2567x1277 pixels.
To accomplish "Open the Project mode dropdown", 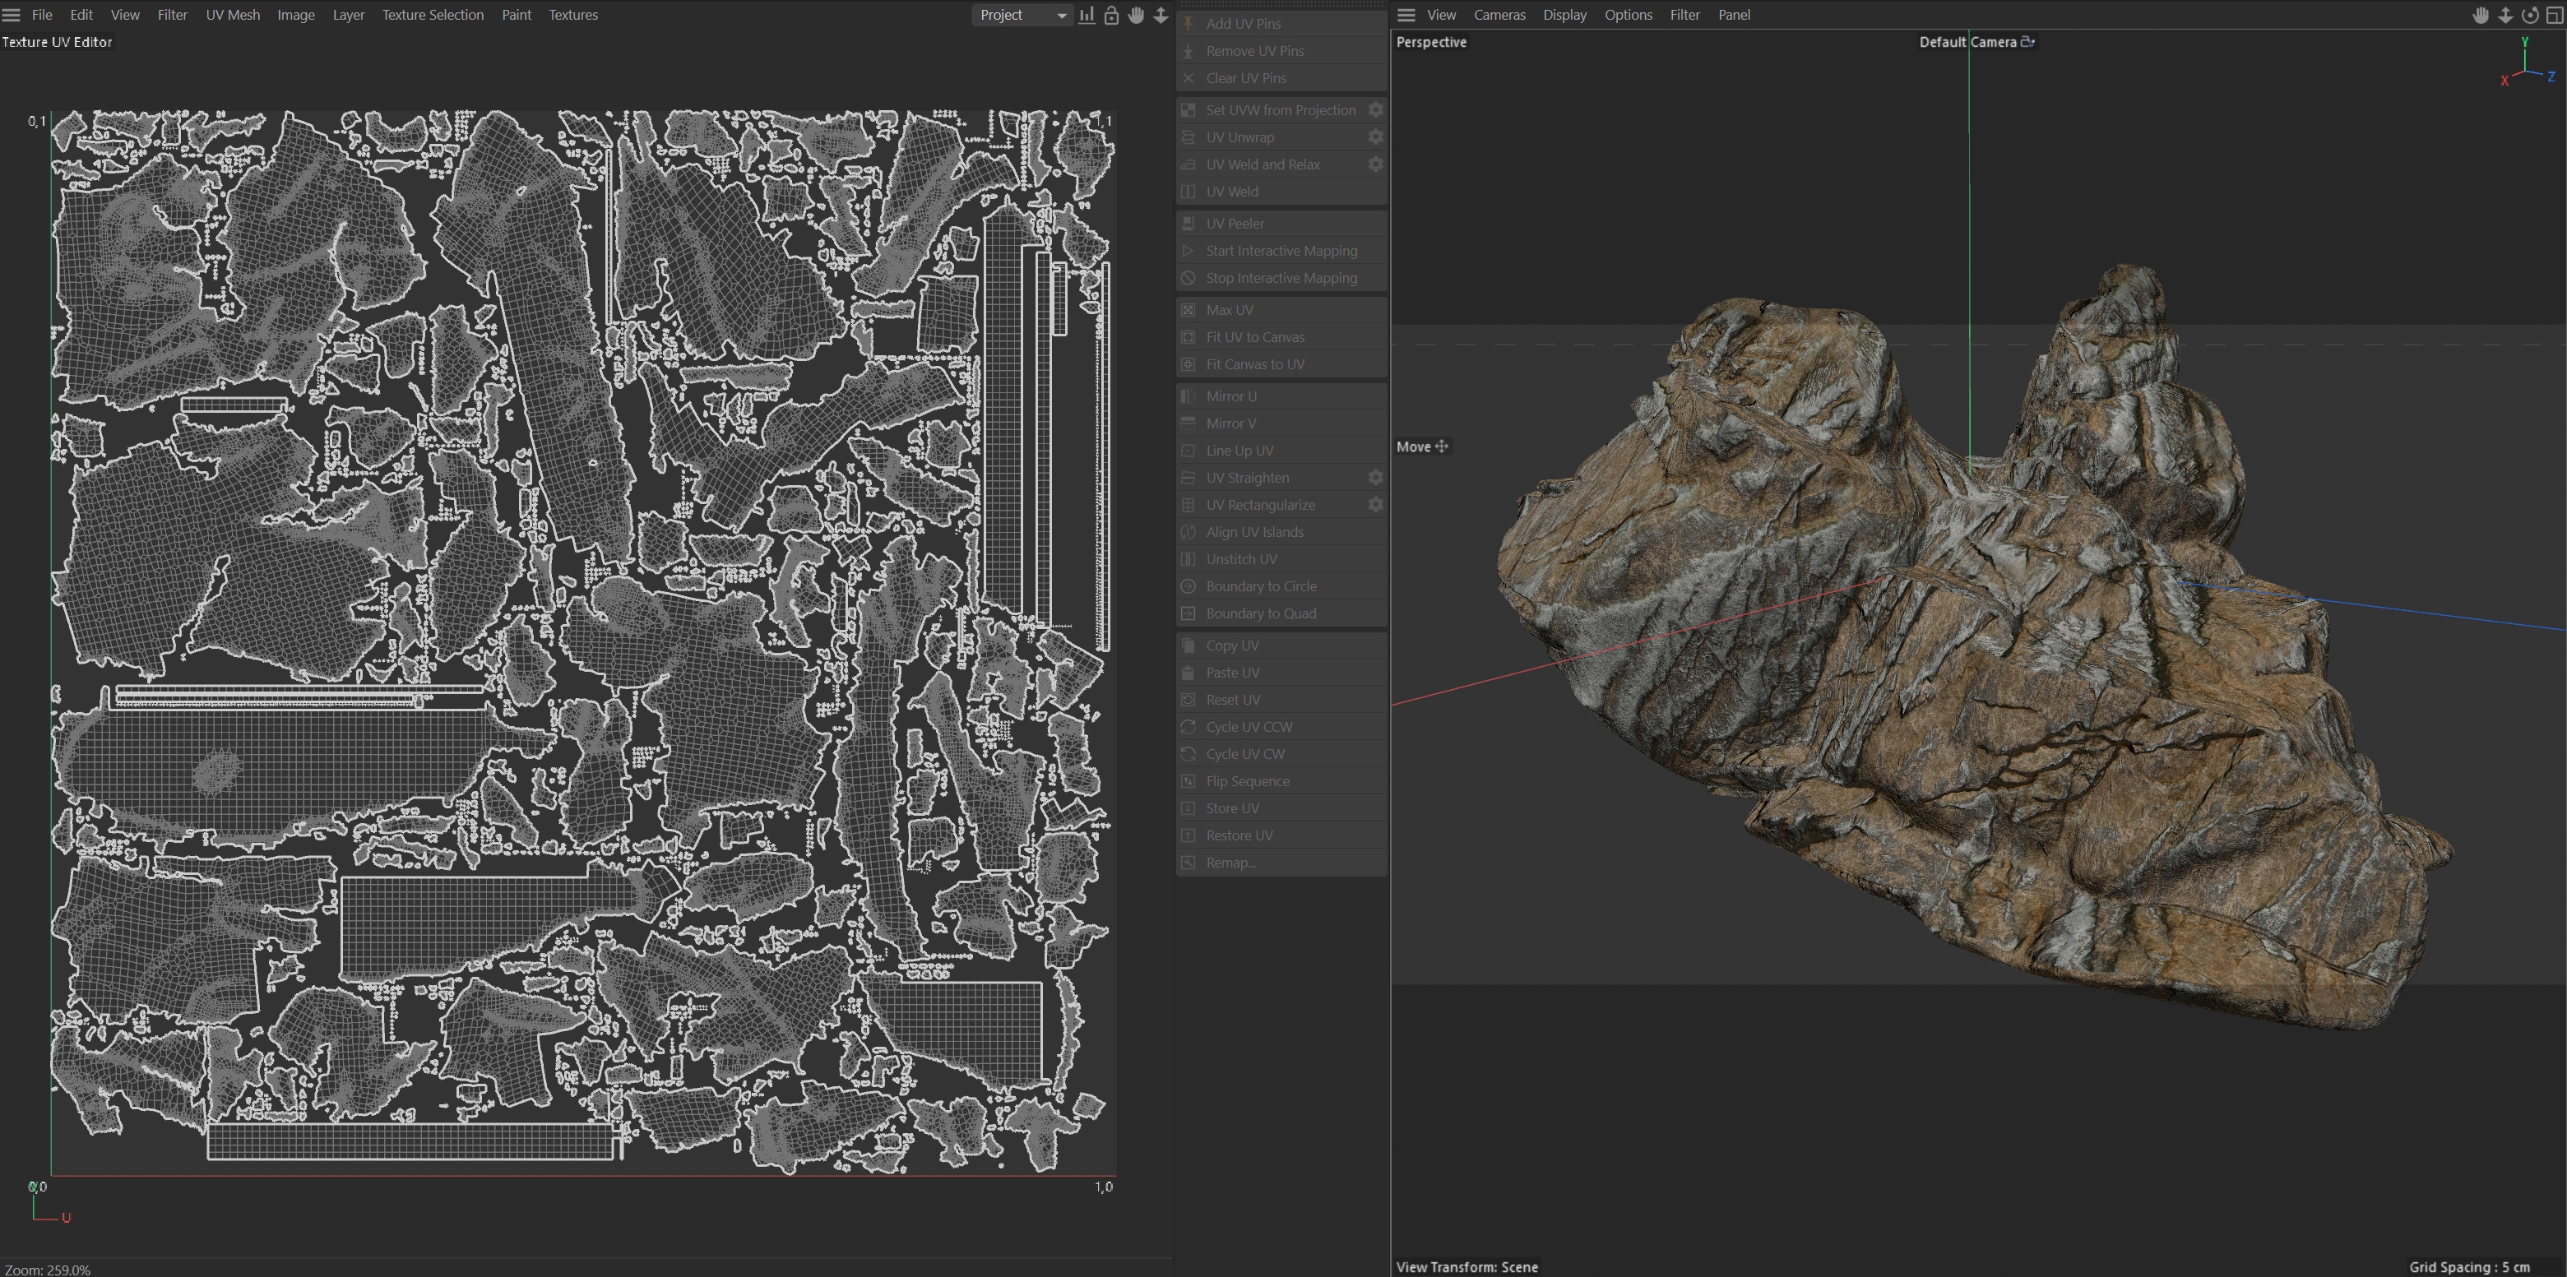I will click(1022, 15).
